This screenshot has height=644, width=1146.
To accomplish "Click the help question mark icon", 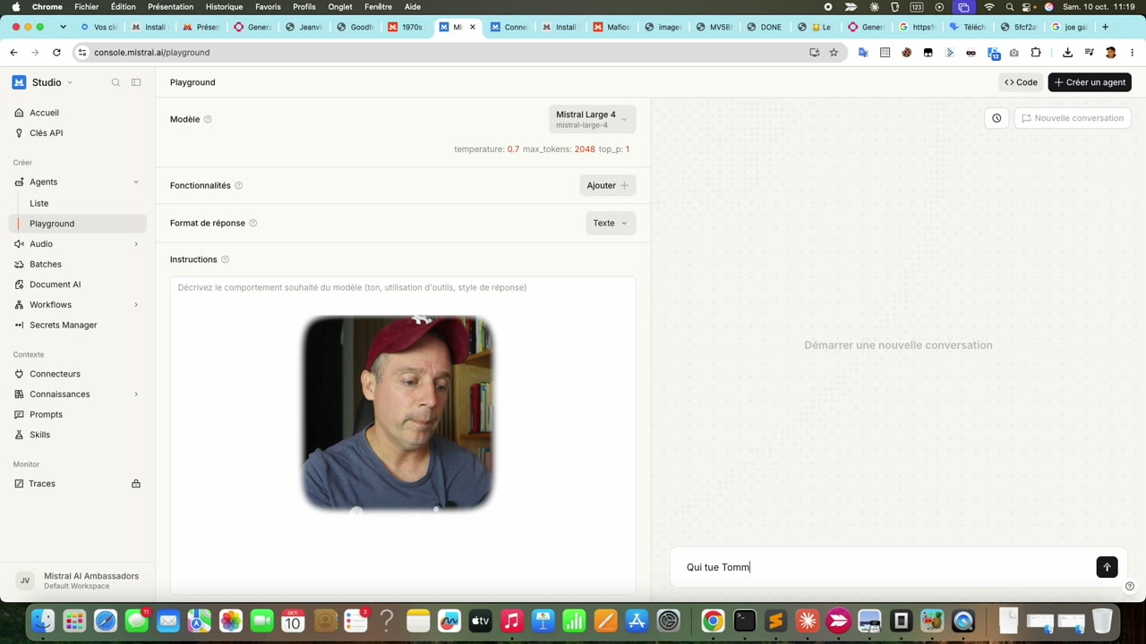I will tap(1130, 587).
